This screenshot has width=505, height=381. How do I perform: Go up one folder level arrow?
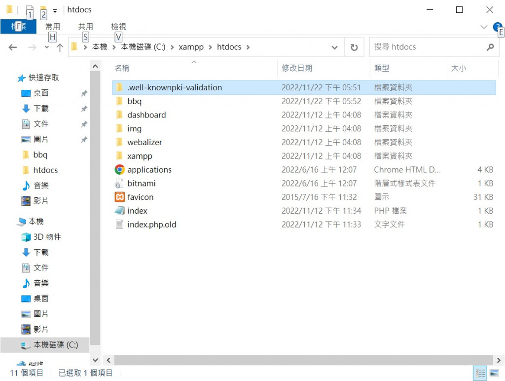coord(60,48)
